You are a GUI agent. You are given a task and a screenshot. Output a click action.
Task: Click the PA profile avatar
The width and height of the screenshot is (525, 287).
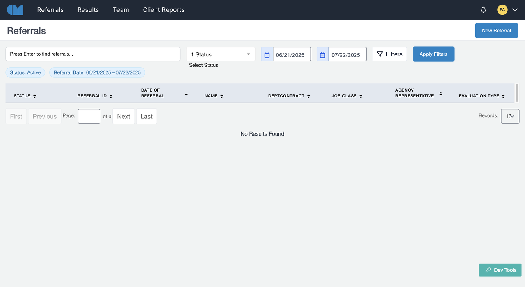tap(502, 9)
